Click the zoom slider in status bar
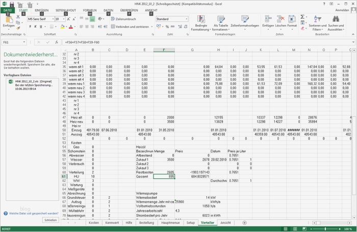 coord(325,229)
